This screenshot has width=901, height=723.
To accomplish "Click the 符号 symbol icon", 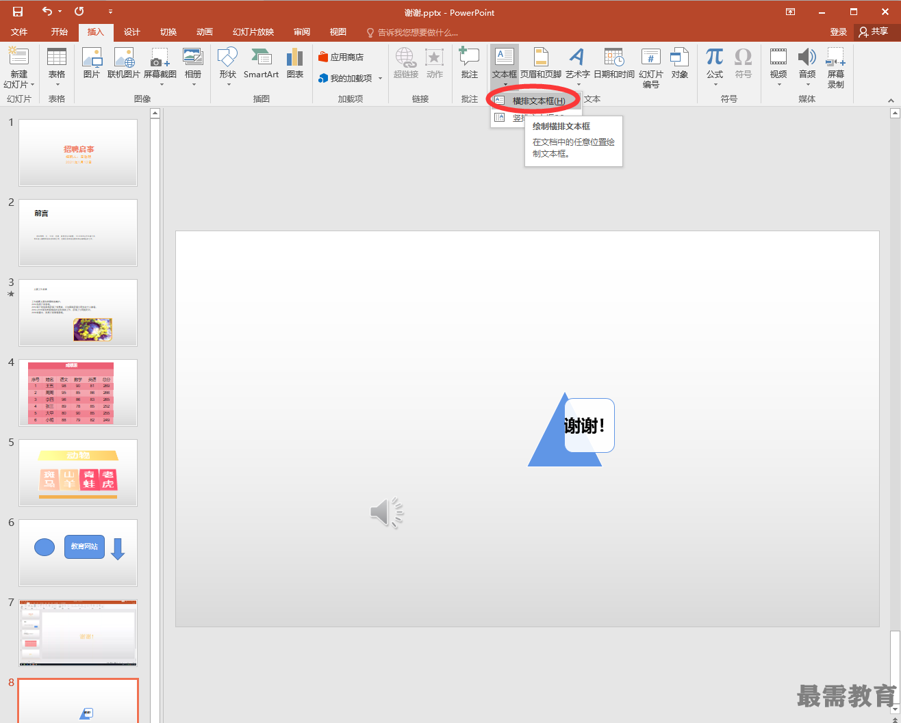I will [744, 63].
